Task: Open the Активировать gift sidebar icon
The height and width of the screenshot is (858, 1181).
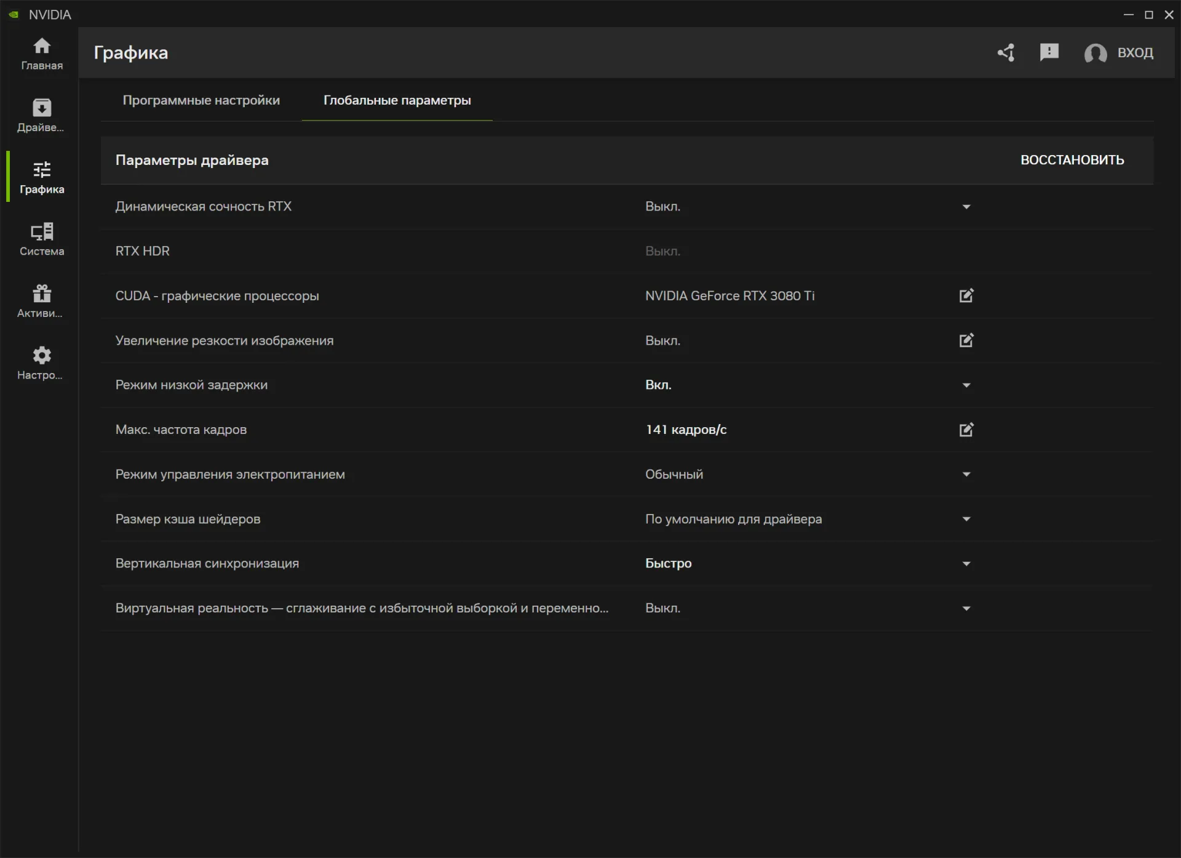Action: pos(42,293)
